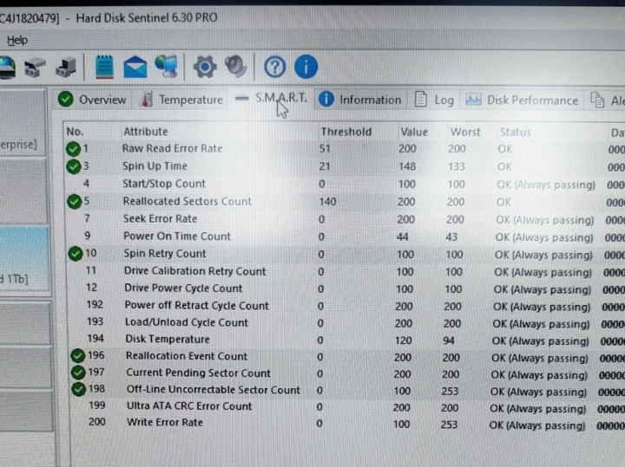Select the Seek Error Rate attribute
Viewport: 625px width, 467px height.
click(161, 219)
